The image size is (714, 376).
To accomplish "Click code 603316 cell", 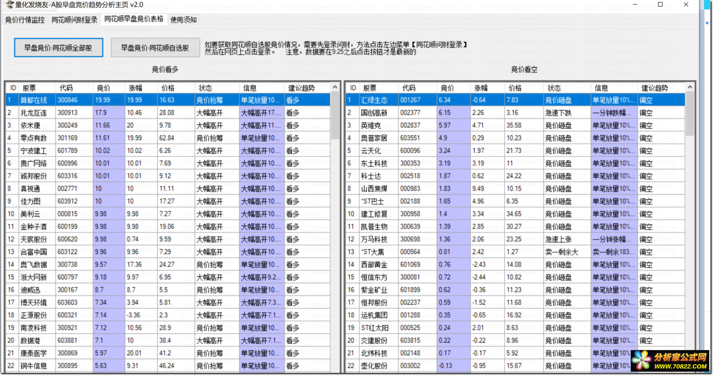I will [68, 176].
